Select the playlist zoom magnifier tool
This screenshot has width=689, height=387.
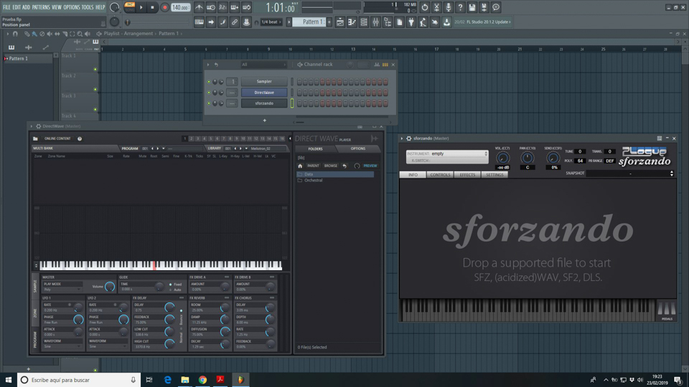80,34
